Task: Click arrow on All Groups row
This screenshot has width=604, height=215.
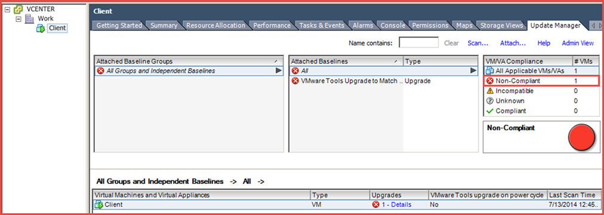Action: pos(279,71)
